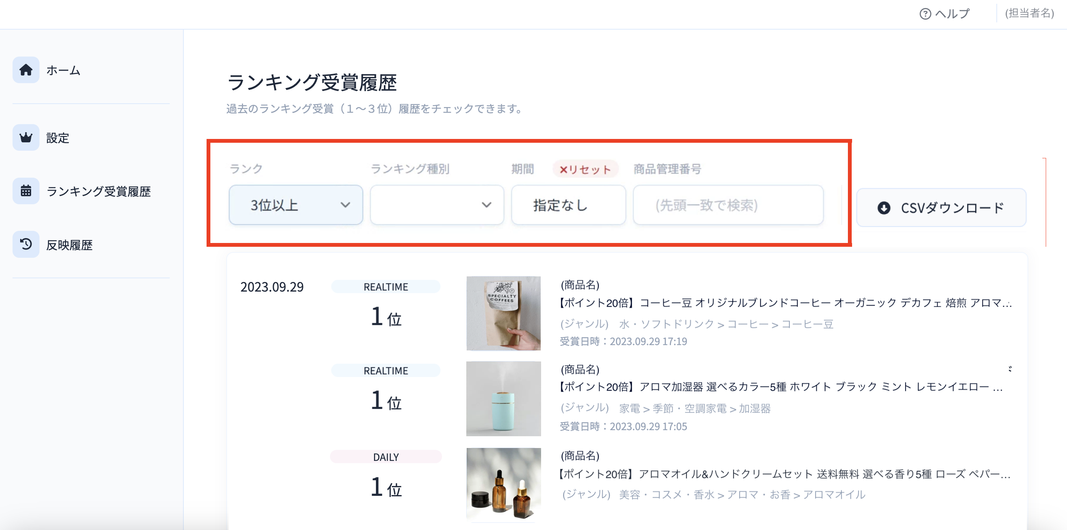
Task: Focus the 商品管理番号 search field
Action: point(728,205)
